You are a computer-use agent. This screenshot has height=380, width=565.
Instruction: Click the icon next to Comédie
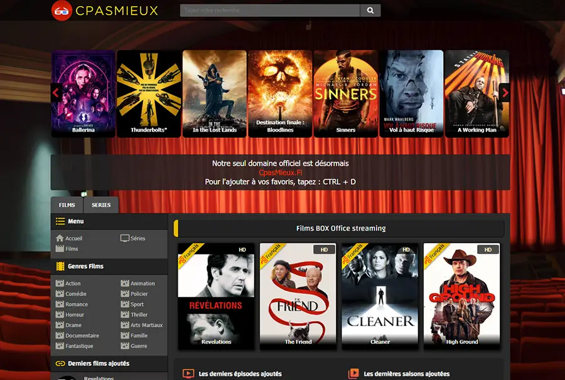[60, 293]
